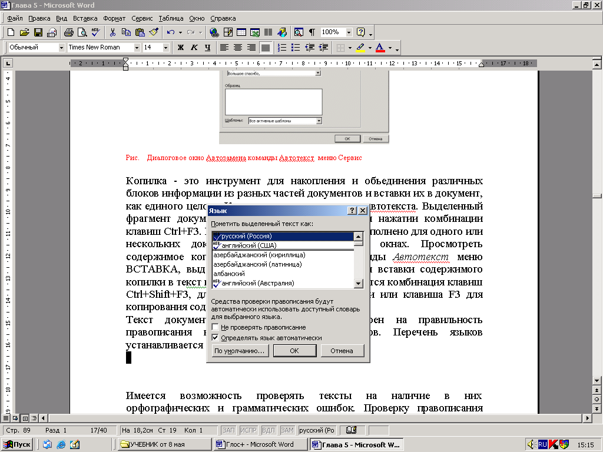
Task: Open the 100% zoom dropdown
Action: (x=349, y=32)
